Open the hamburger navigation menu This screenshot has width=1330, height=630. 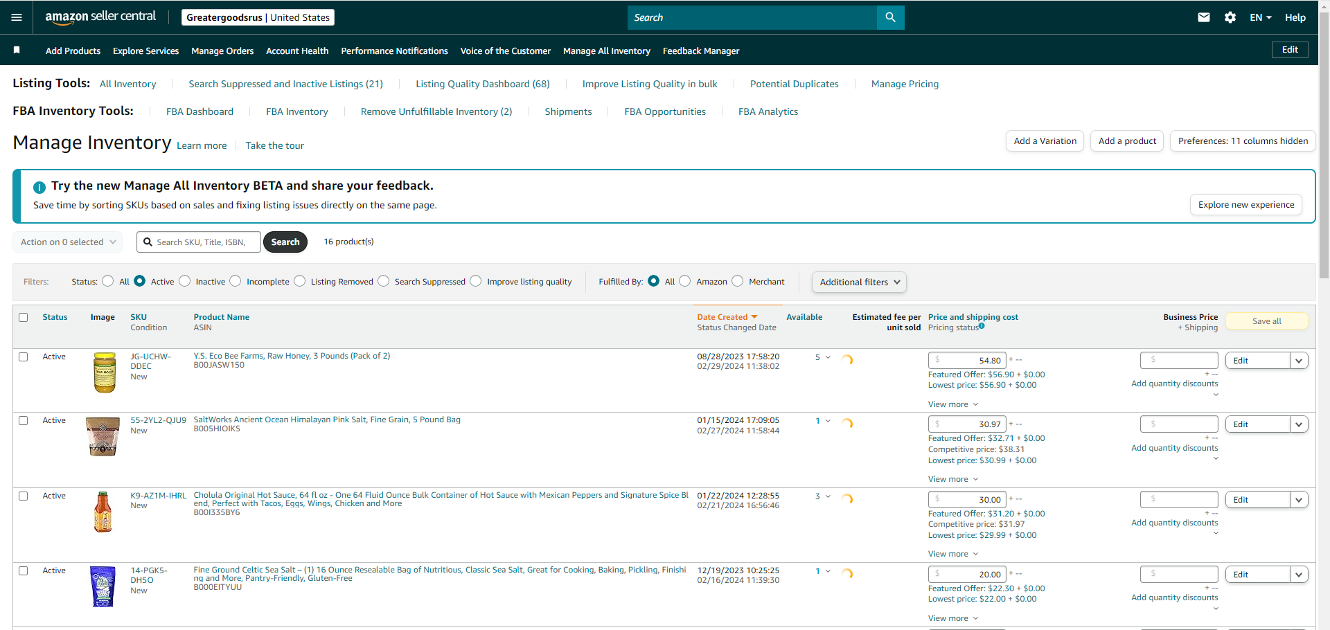point(17,17)
